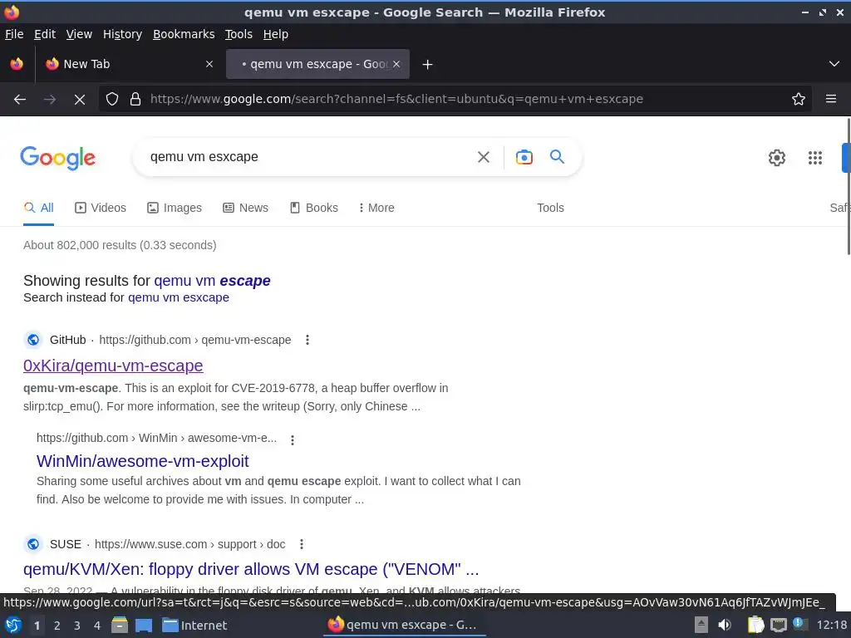Image resolution: width=851 pixels, height=638 pixels.
Task: Open the Tools menu in menu bar
Action: point(239,34)
